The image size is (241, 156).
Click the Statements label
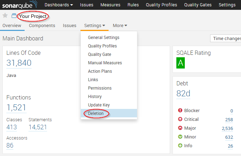pos(40,120)
